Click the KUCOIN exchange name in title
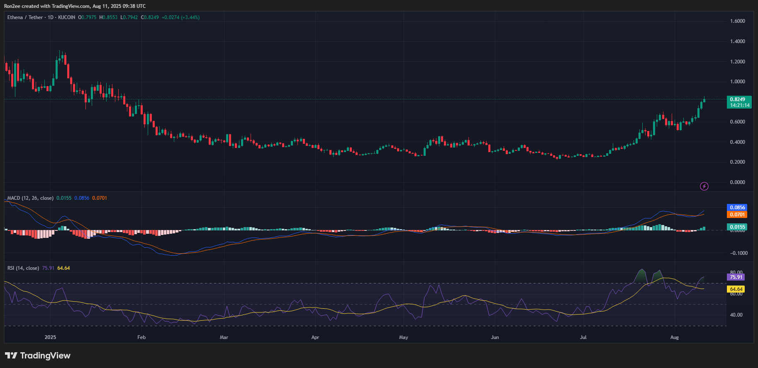758x368 pixels. coord(66,17)
